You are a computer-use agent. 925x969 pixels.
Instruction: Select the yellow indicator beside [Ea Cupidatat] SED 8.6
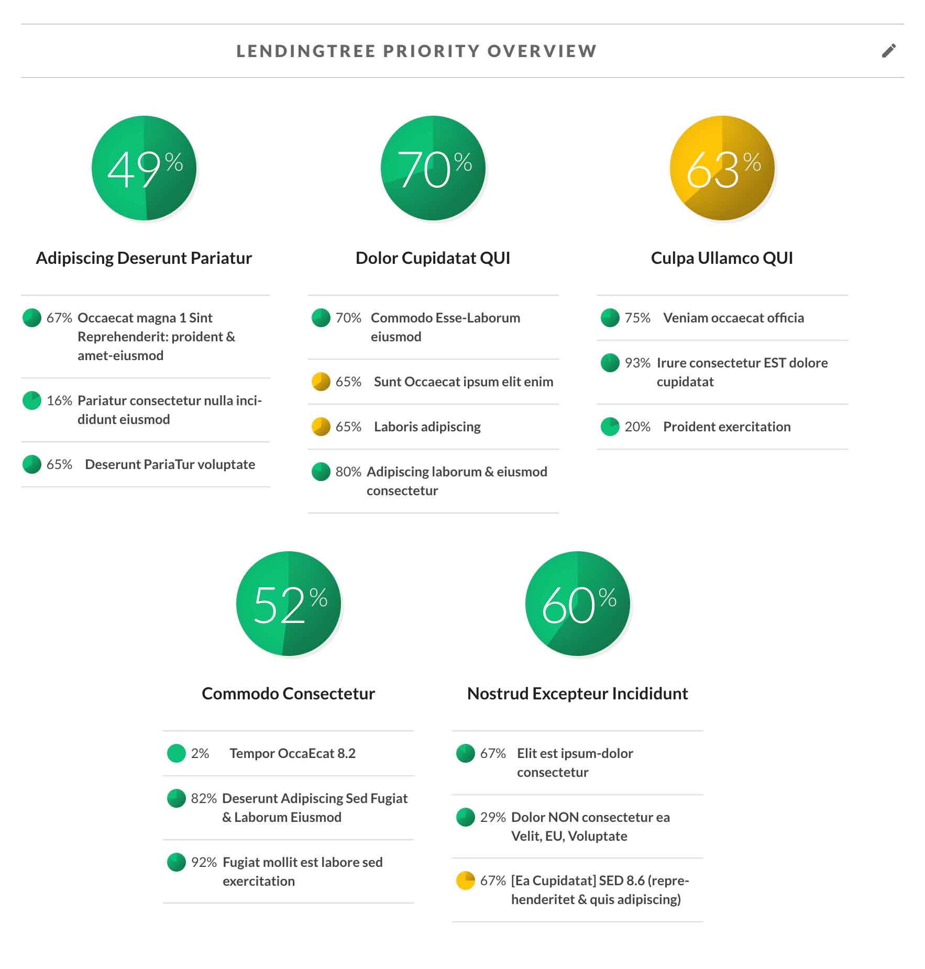coord(466,881)
